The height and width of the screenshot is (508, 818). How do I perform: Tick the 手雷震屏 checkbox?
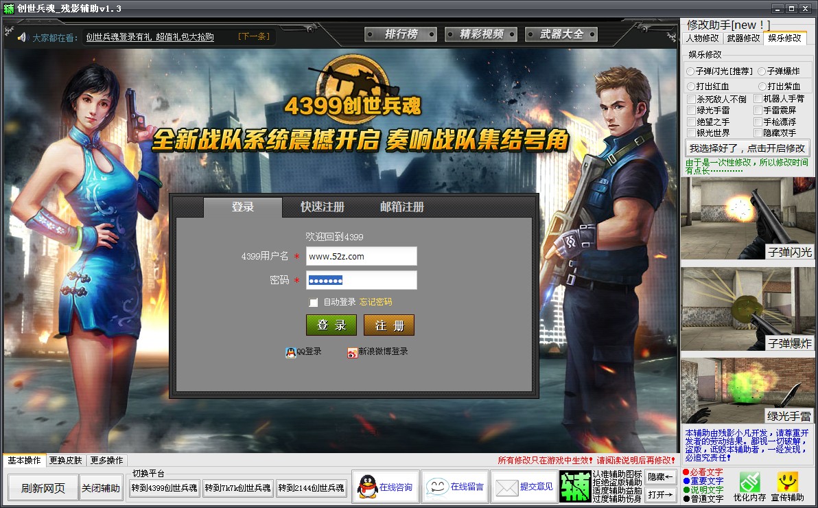[758, 110]
